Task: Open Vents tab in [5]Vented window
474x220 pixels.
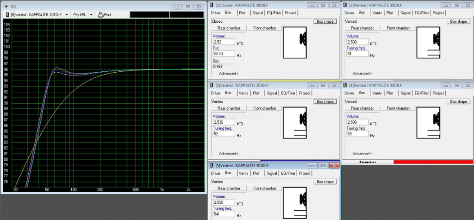Action: (x=243, y=173)
